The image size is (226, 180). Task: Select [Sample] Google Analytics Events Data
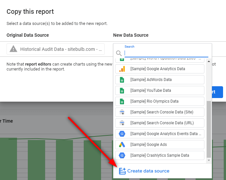(x=160, y=134)
